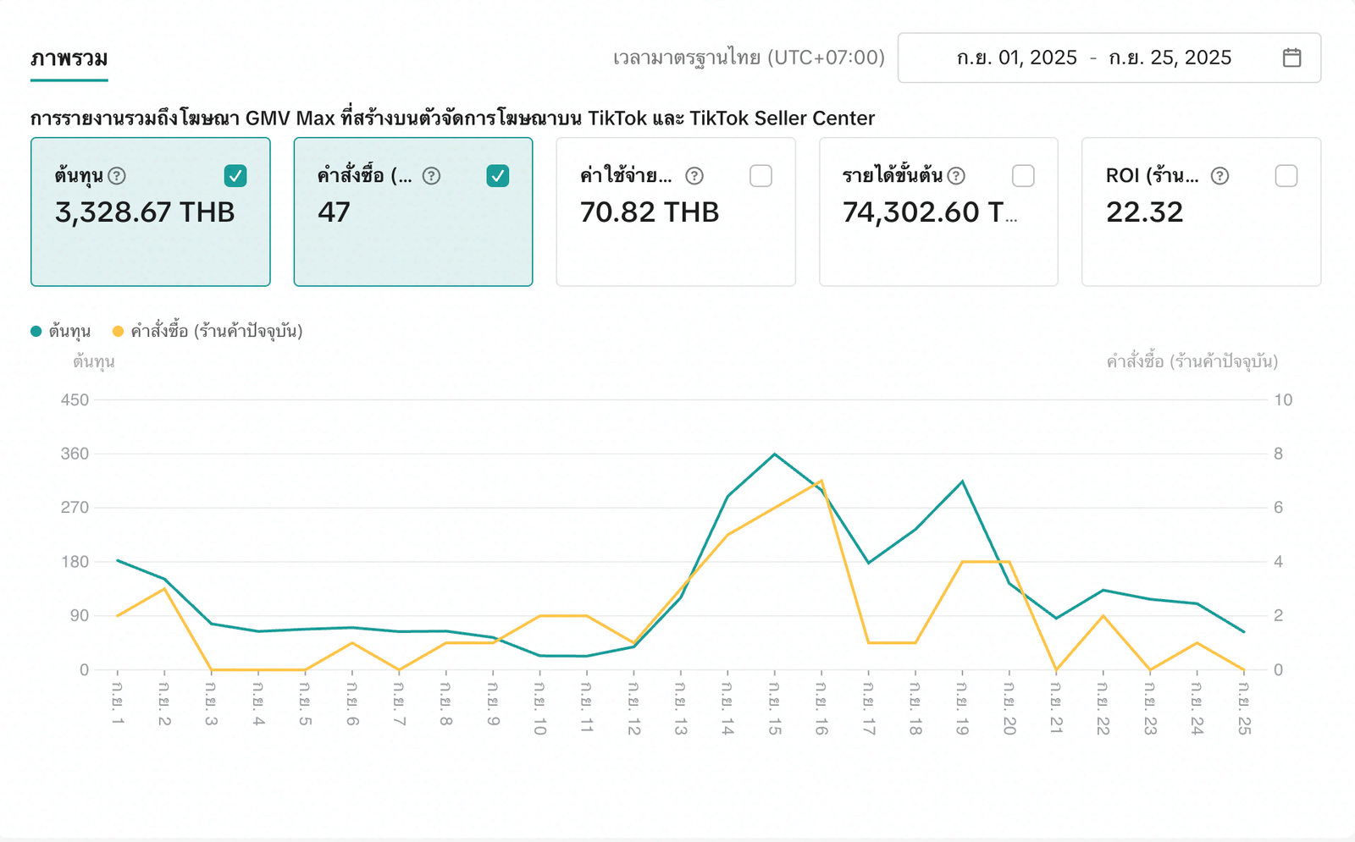This screenshot has width=1355, height=842.
Task: Click help icon next to ROI metric
Action: pyautogui.click(x=1219, y=176)
